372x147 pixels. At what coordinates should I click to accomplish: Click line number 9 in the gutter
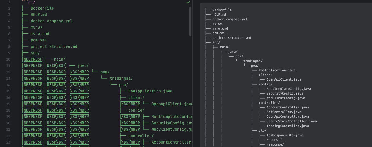(9, 53)
